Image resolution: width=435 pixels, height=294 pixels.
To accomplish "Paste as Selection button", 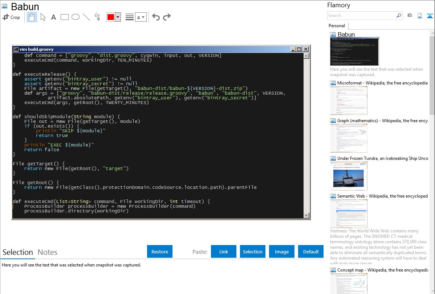I will pos(252,252).
